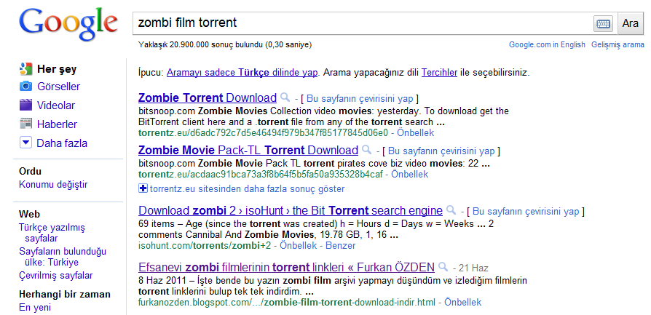Viewport: 651px width, 315px height.
Task: Click the Haberler newspaper icon
Action: [x=25, y=124]
